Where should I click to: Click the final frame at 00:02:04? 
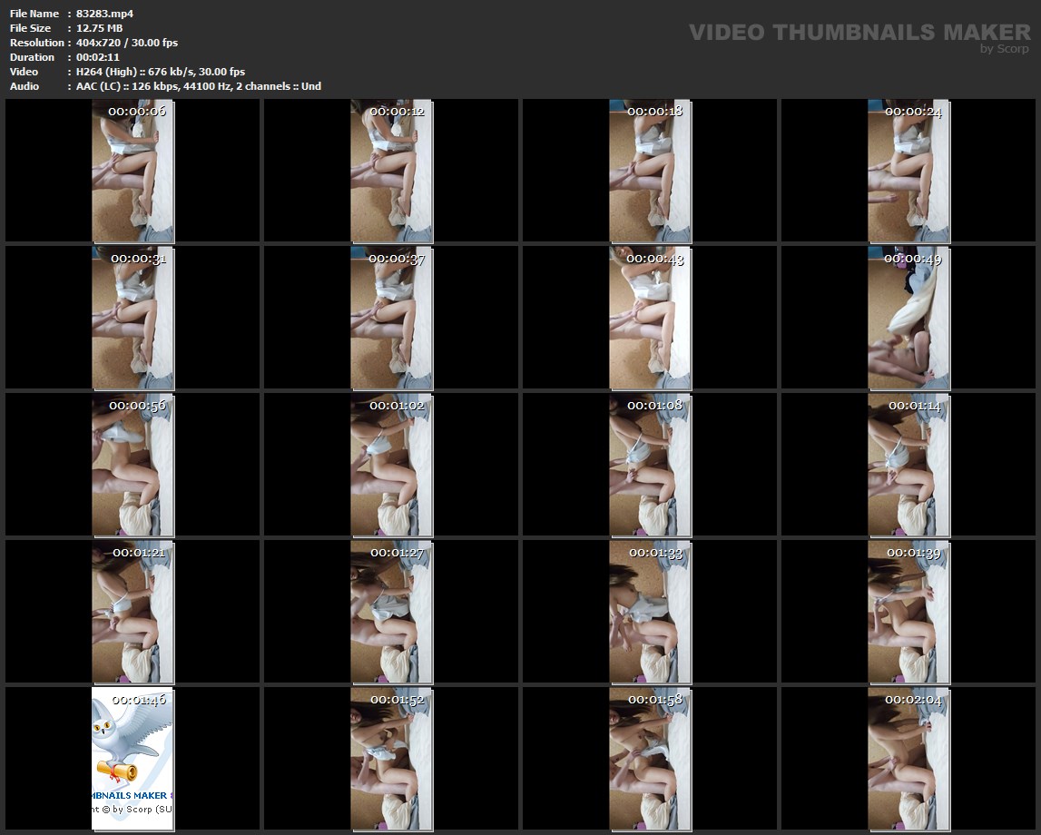click(908, 759)
